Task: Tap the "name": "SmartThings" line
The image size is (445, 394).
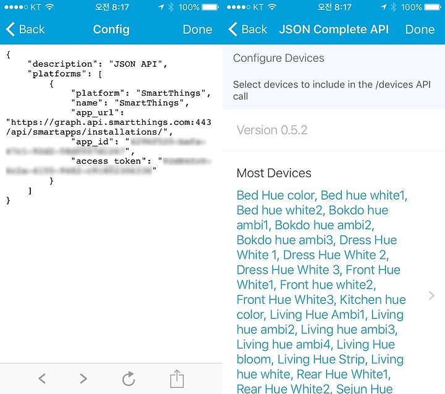Action: 130,103
